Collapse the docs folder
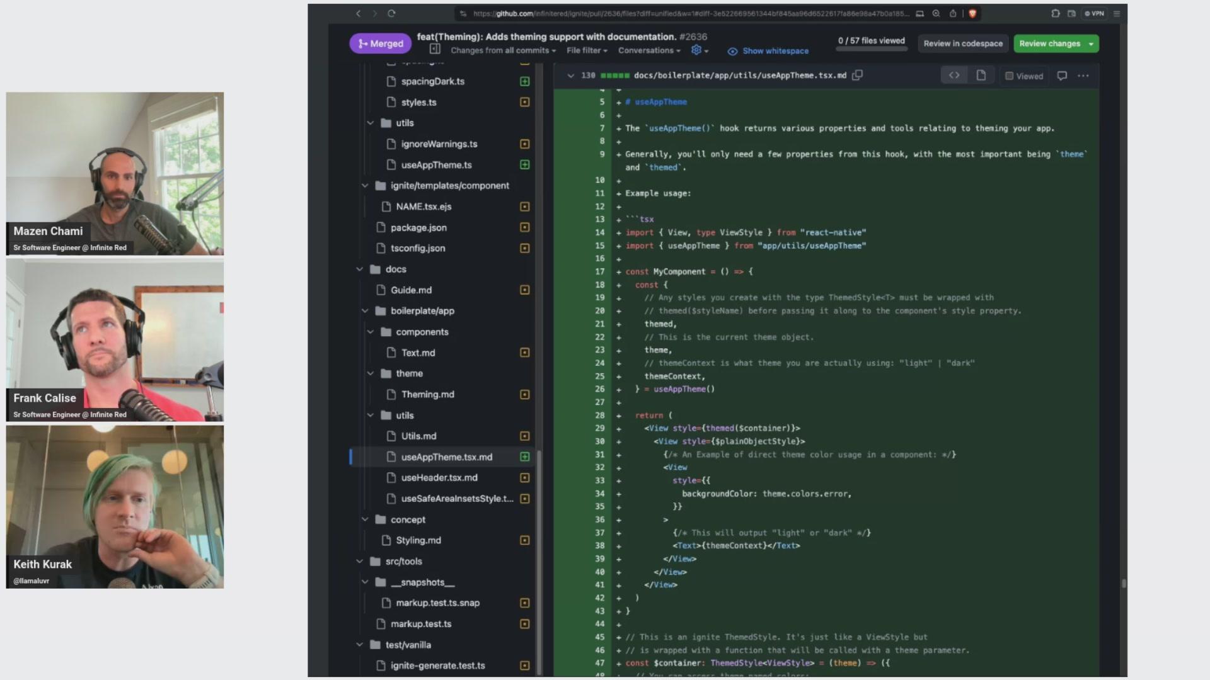Image resolution: width=1210 pixels, height=680 pixels. [360, 269]
